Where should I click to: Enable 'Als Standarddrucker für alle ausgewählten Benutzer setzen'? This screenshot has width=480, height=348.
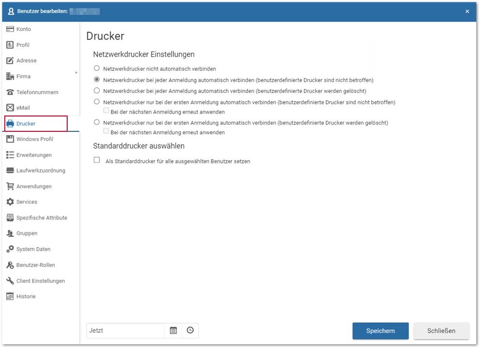tap(97, 160)
